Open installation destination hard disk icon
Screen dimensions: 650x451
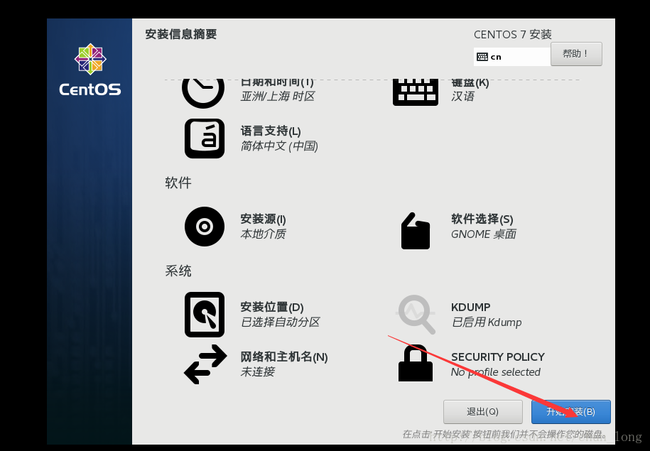[205, 315]
